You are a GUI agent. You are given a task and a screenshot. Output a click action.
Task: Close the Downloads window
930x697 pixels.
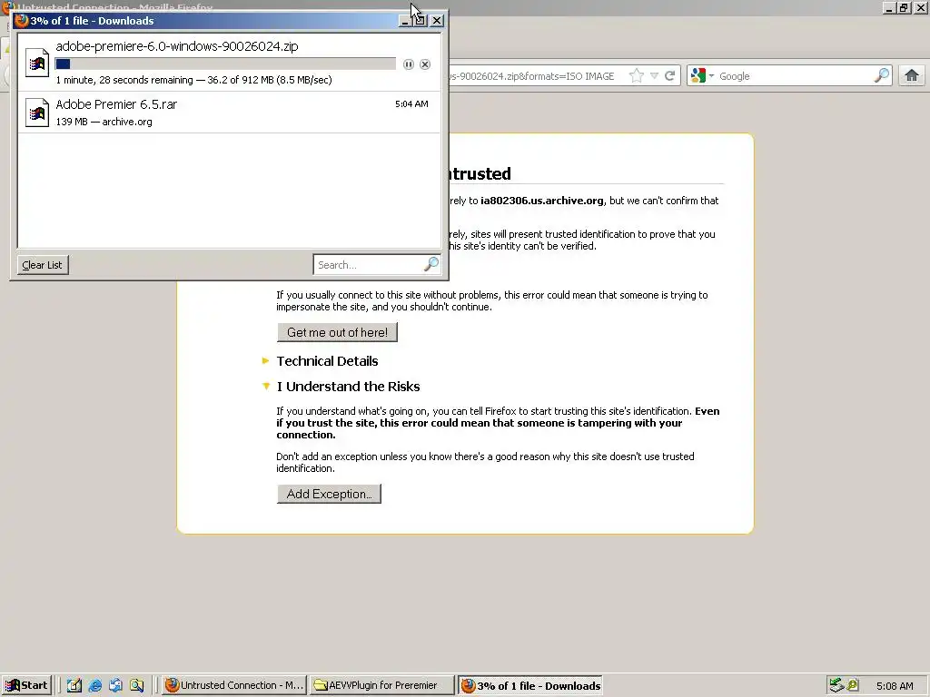tap(437, 21)
